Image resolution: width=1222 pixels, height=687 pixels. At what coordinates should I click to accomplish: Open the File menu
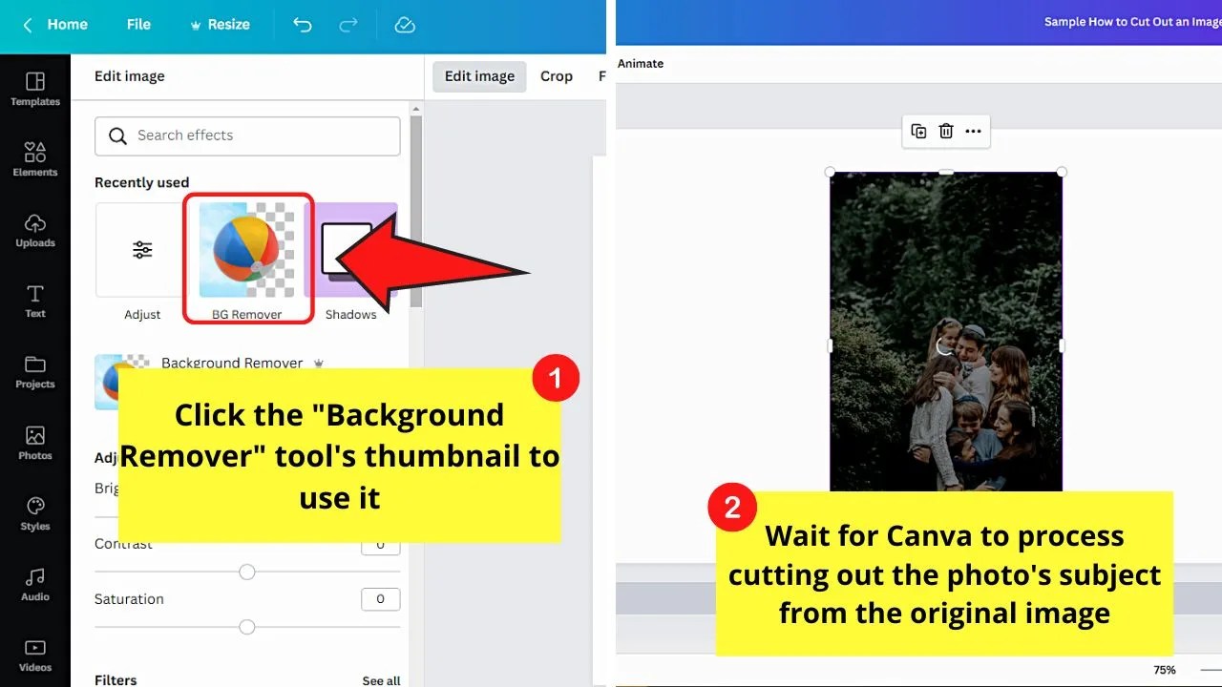138,25
